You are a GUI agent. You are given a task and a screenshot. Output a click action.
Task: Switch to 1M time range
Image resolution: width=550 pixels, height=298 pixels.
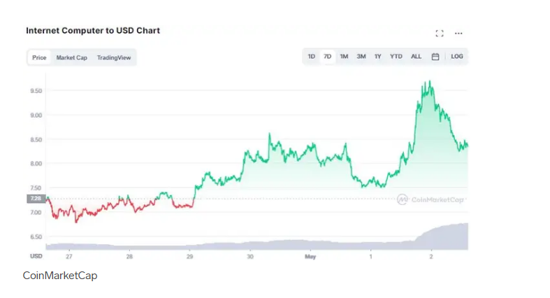pos(344,57)
